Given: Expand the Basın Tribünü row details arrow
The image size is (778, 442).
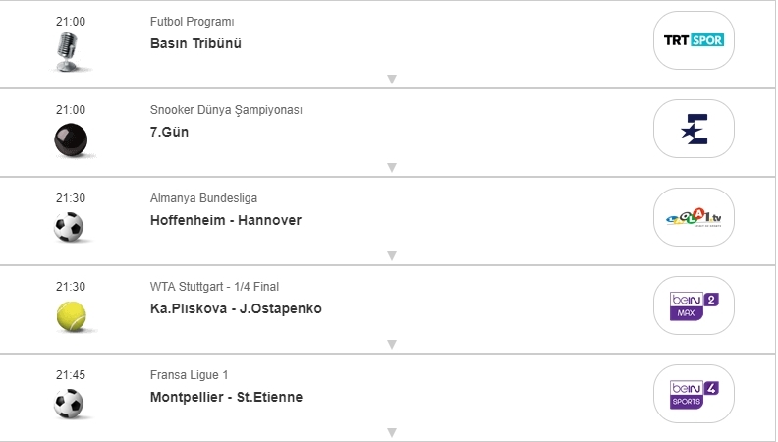Looking at the screenshot, I should (391, 80).
